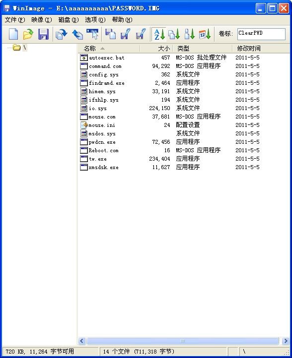Click status bar free space text
The image size is (292, 358).
tap(40, 352)
